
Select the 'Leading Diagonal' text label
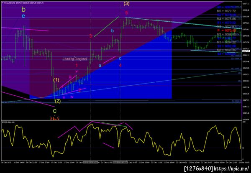coord(75,59)
